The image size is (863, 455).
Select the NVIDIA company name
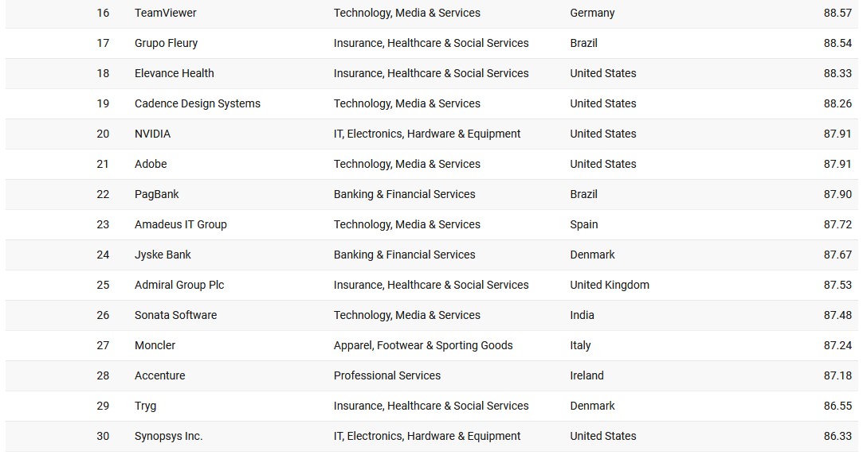pyautogui.click(x=152, y=134)
